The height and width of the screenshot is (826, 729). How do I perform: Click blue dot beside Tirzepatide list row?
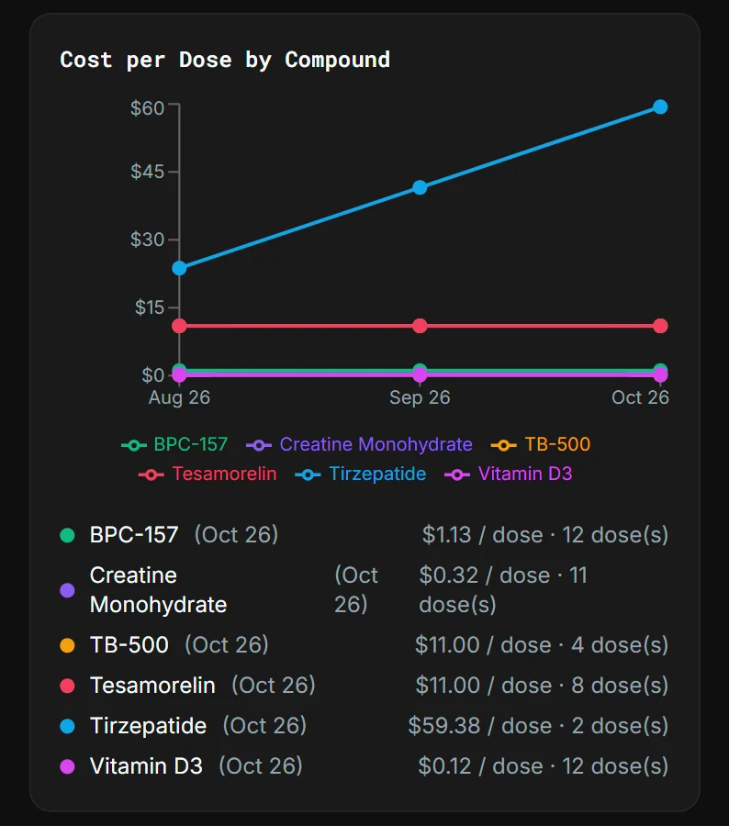coord(67,726)
